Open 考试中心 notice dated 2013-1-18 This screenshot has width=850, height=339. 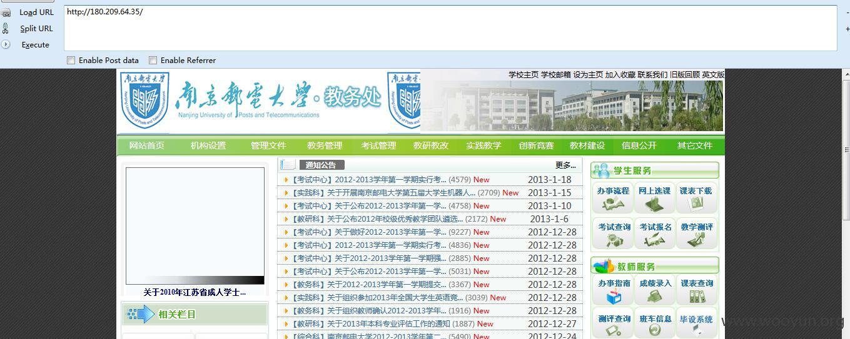[369, 179]
